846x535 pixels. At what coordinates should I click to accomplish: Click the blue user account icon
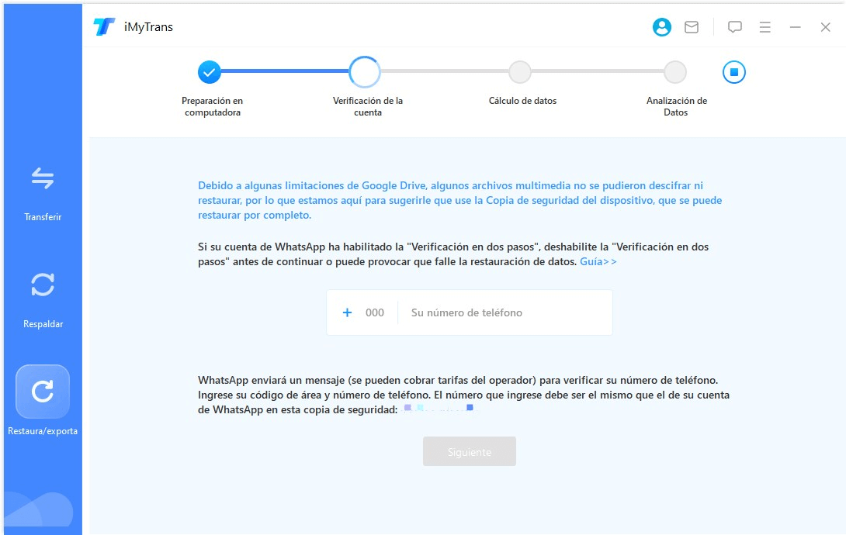click(661, 27)
